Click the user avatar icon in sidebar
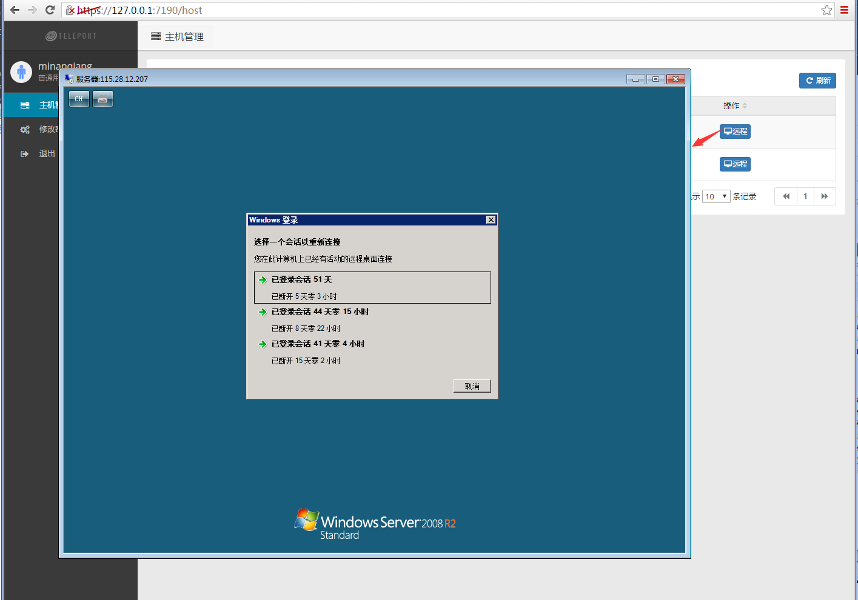The height and width of the screenshot is (600, 858). 21,72
